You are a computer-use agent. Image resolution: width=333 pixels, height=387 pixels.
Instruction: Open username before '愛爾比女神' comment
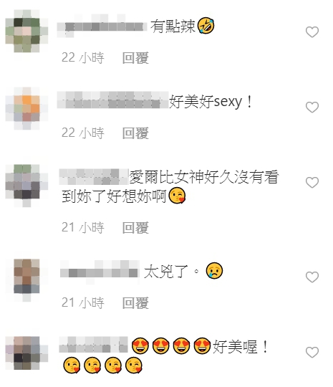coord(94,177)
